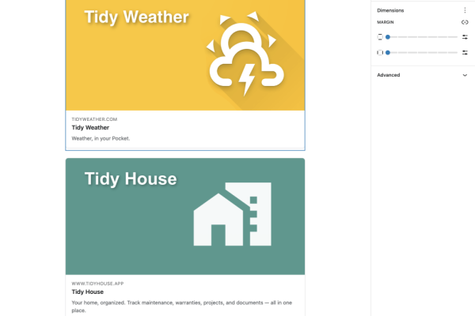
Task: Click the horizontal margin slider handle
Action: [388, 52]
